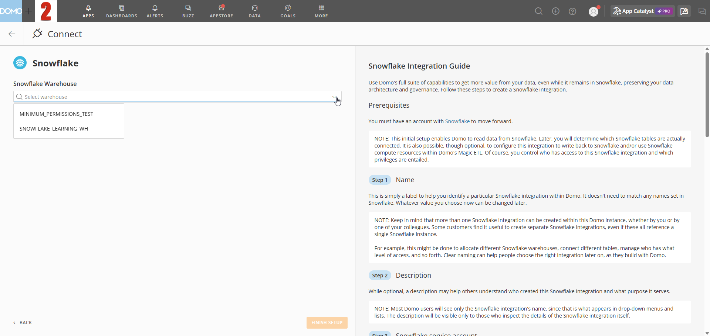Screen dimensions: 710x336
Task: Choose the SNOWFLAKE_LEARNING_WH option
Action: point(69,129)
